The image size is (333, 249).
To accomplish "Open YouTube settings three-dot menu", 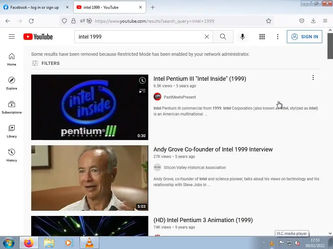I will click(x=278, y=37).
